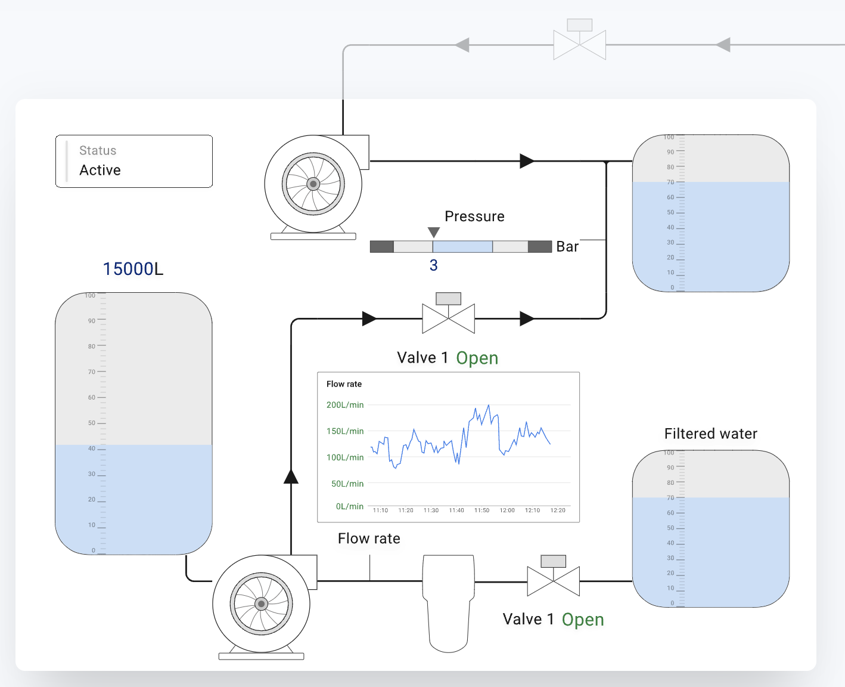Select the grayed-out valve on top pipe
The image size is (845, 687).
point(579,41)
